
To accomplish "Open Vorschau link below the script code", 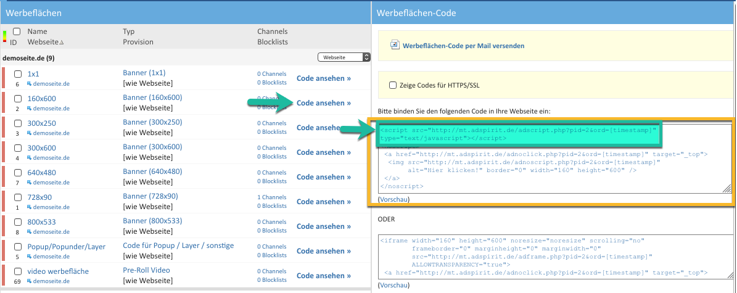I will pyautogui.click(x=394, y=199).
